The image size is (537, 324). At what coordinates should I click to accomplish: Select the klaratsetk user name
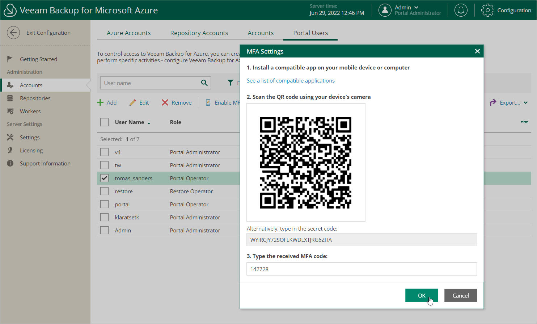[127, 217]
